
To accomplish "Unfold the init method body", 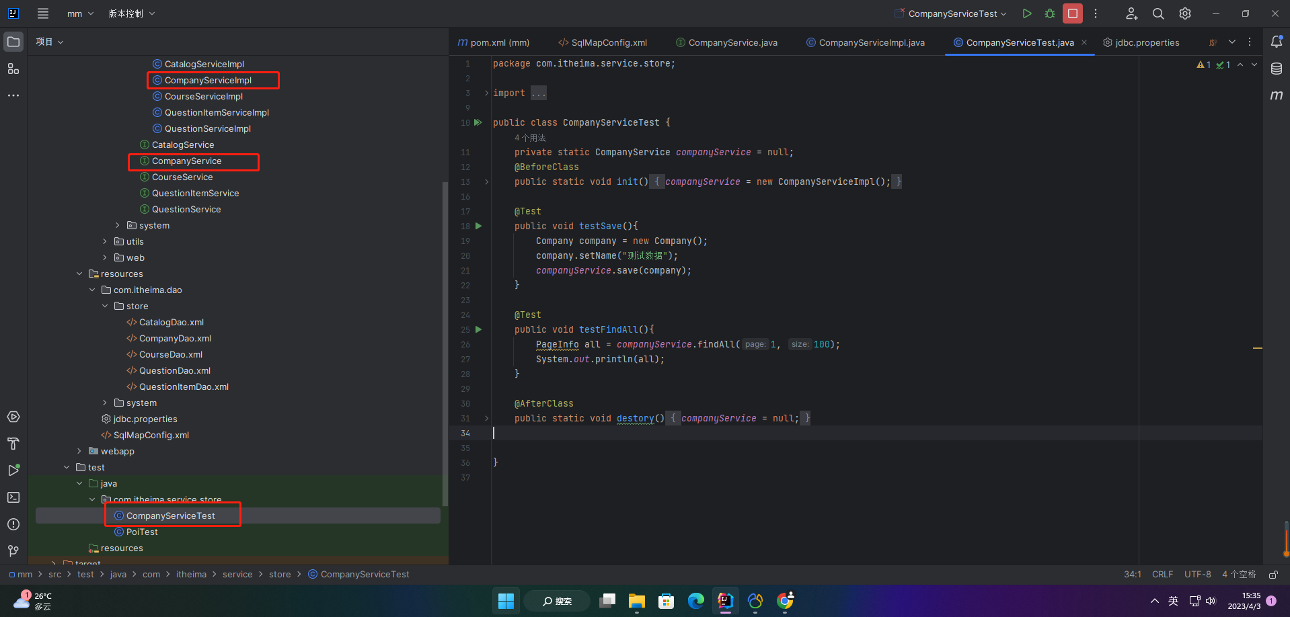I will (x=486, y=181).
